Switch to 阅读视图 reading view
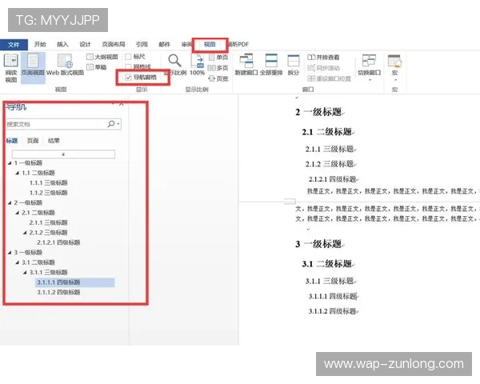This screenshot has width=480, height=384. (x=11, y=68)
